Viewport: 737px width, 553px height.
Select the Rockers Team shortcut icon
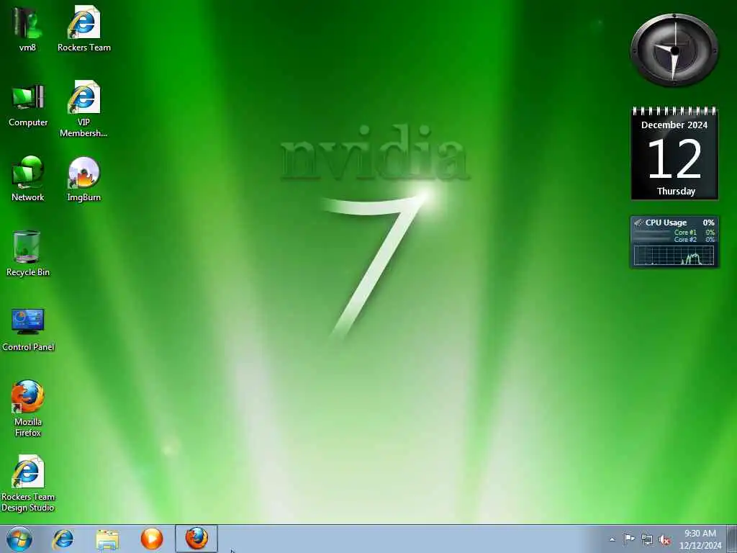(84, 28)
